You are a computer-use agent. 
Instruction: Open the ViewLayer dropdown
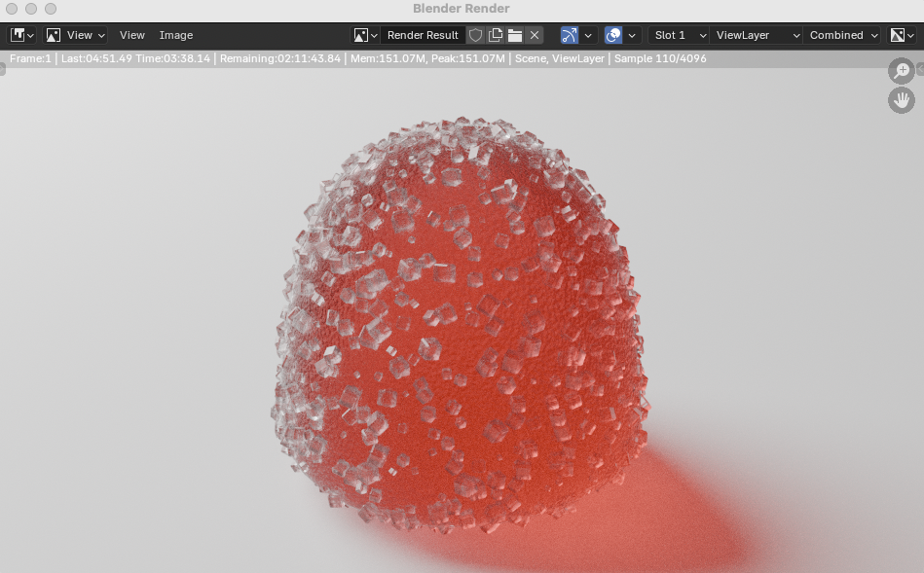coord(757,35)
